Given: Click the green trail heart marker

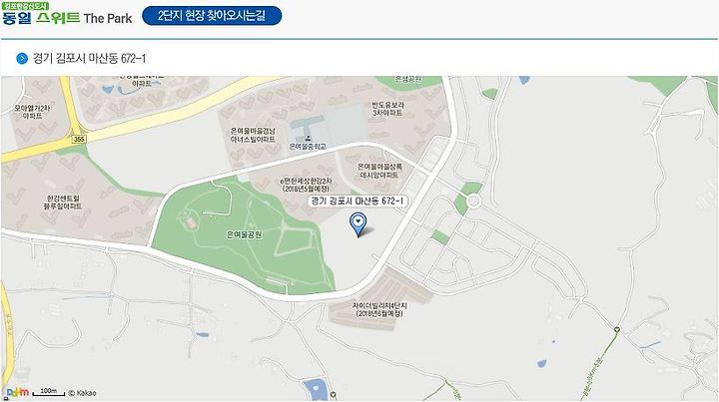Looking at the screenshot, I should pos(617,329).
